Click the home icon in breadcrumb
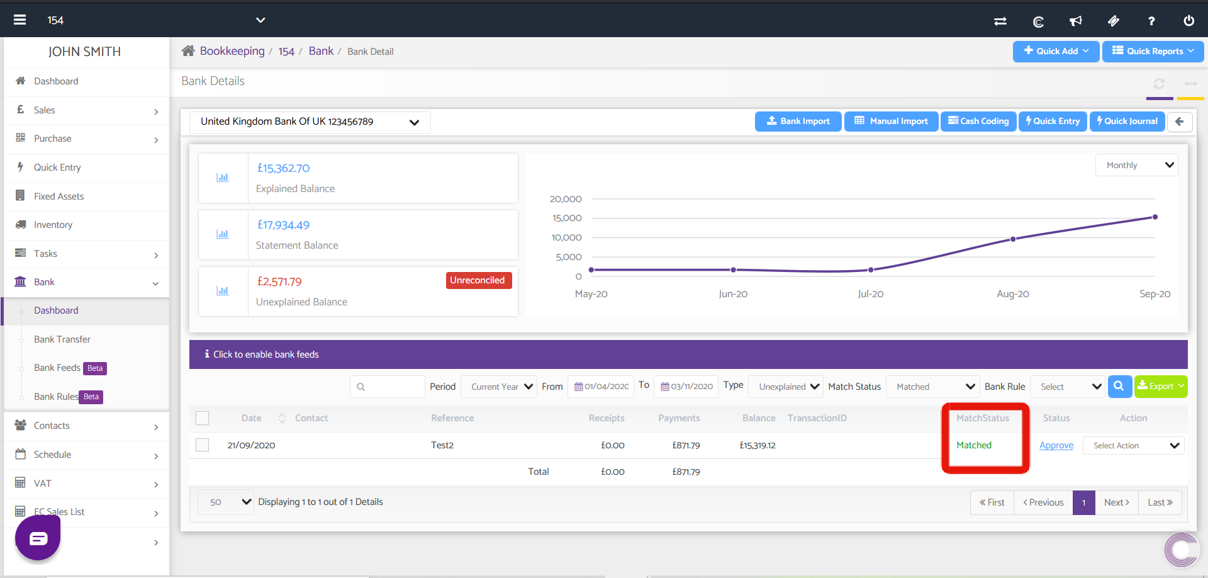The height and width of the screenshot is (578, 1208). point(188,51)
